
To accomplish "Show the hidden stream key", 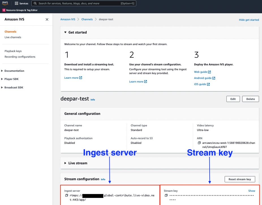I will [x=252, y=191].
